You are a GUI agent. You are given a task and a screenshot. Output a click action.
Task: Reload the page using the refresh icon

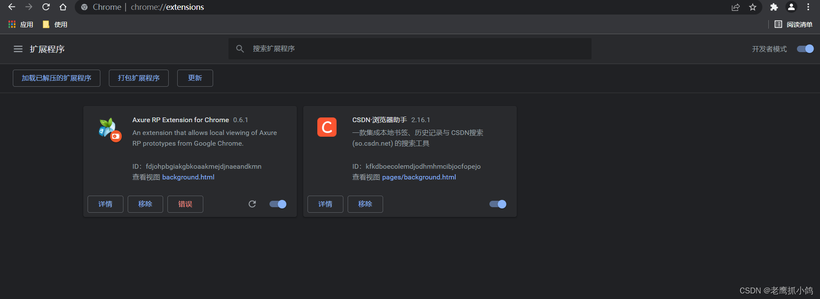tap(46, 7)
